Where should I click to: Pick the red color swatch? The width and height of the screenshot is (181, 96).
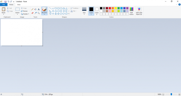[110, 8]
